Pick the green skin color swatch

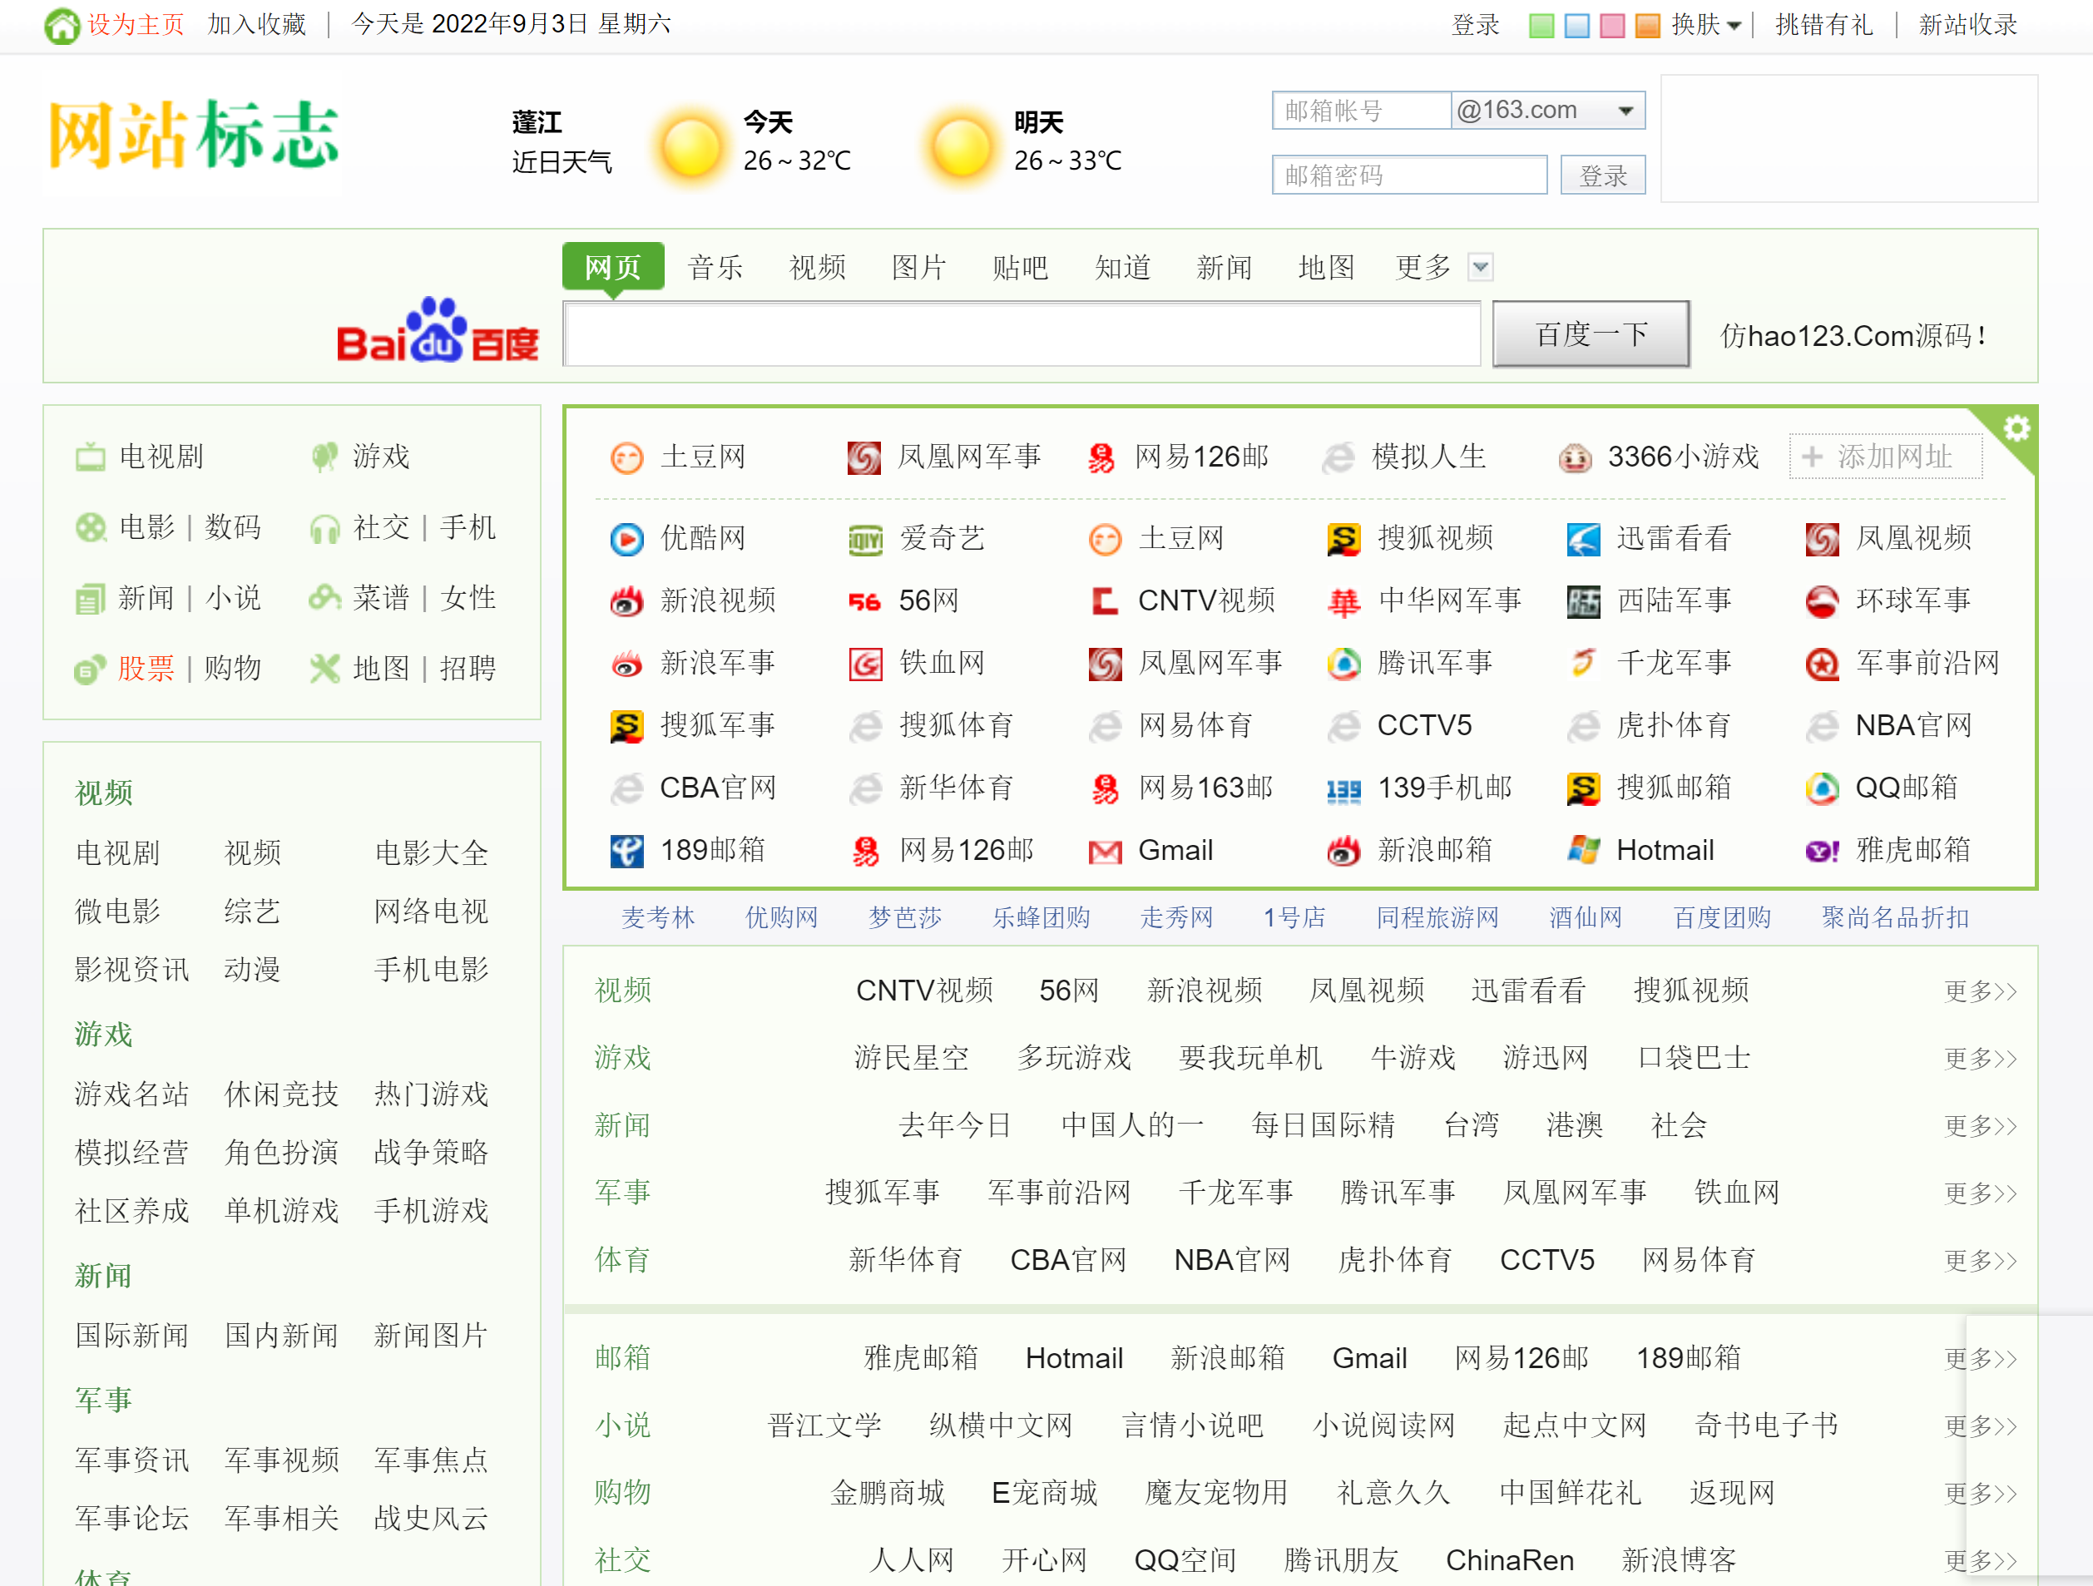tap(1541, 26)
